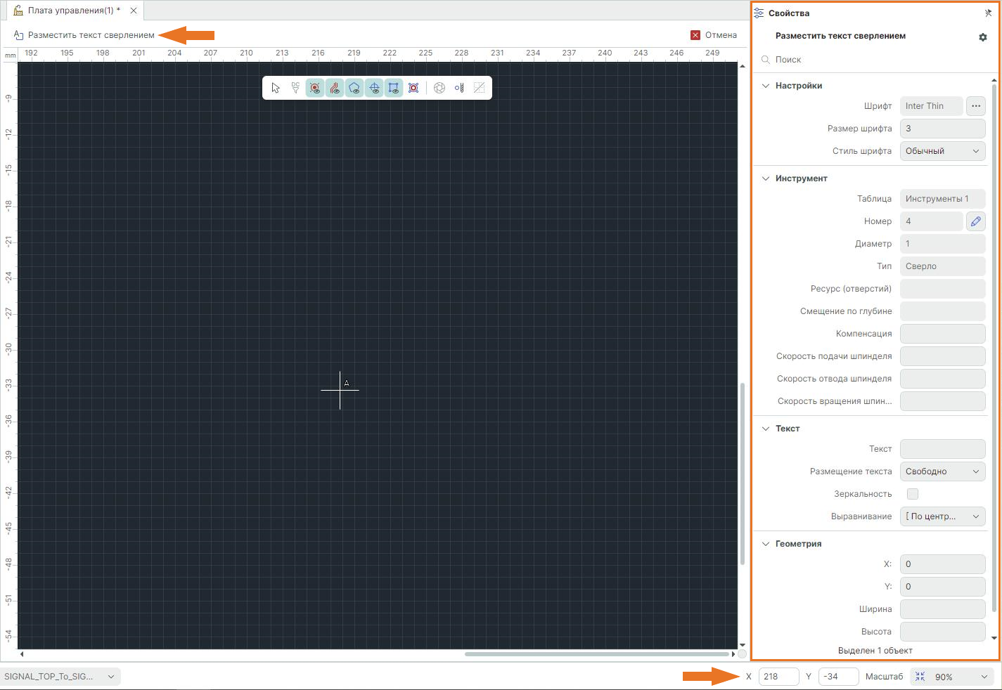The width and height of the screenshot is (1002, 690).
Task: Click the Отмена cancel button
Action: [x=714, y=35]
